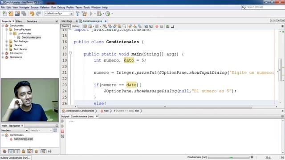Toggle Show Fields filter in Navigator
The image size is (285, 160).
(11, 151)
